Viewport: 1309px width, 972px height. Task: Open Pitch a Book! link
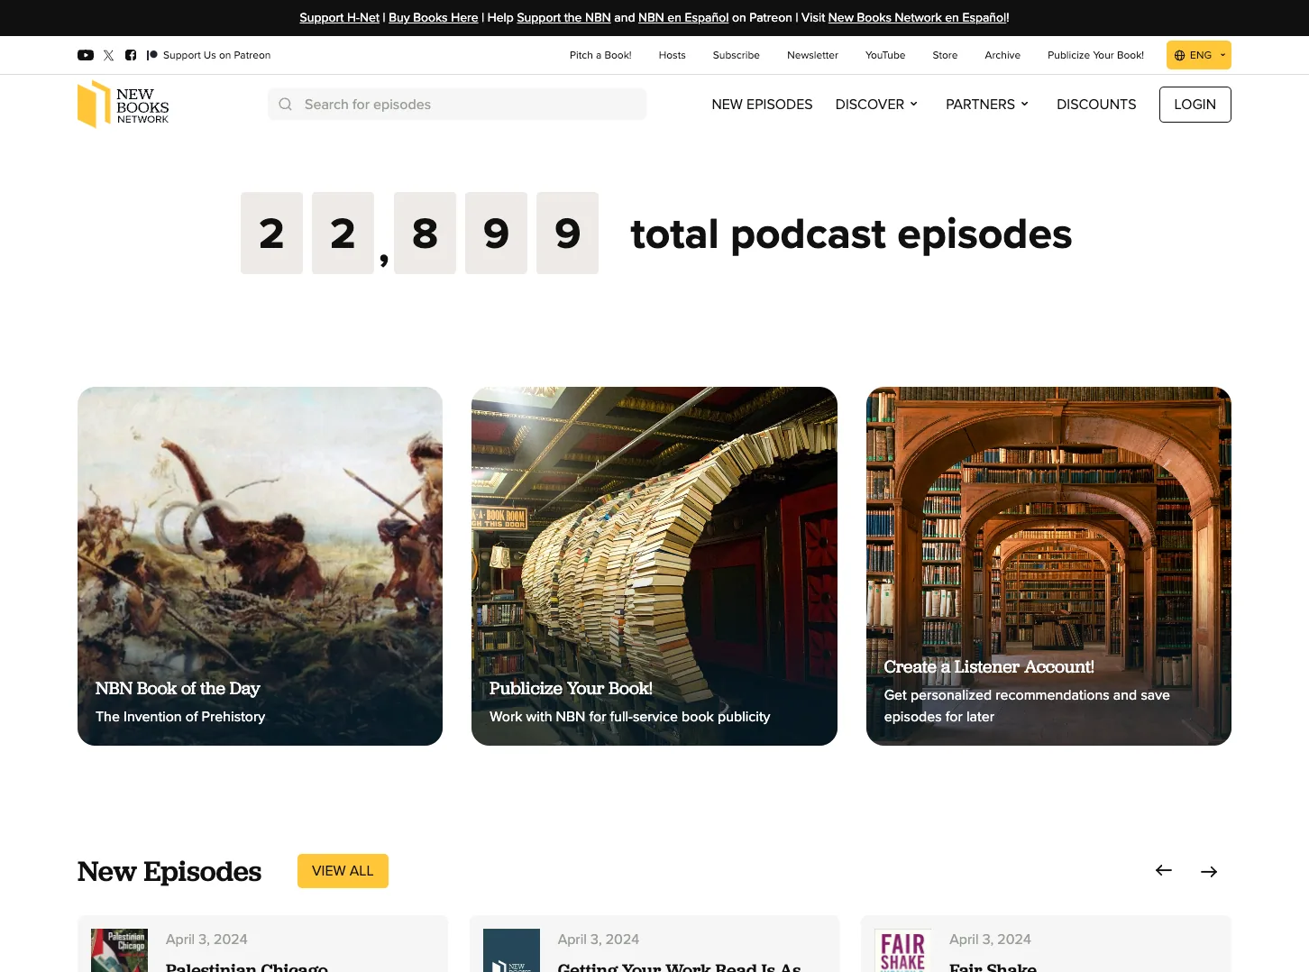click(600, 55)
